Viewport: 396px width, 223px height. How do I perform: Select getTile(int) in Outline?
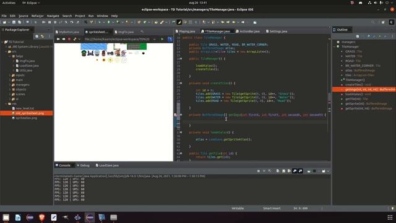pyautogui.click(x=356, y=99)
